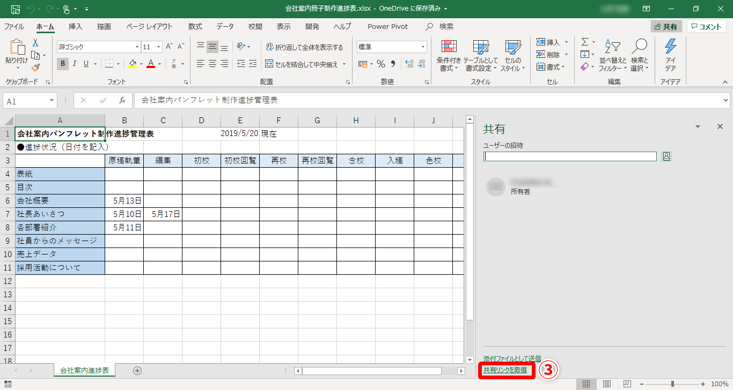Image resolution: width=733 pixels, height=390 pixels.
Task: Click the zoom slider handle
Action: [x=672, y=384]
